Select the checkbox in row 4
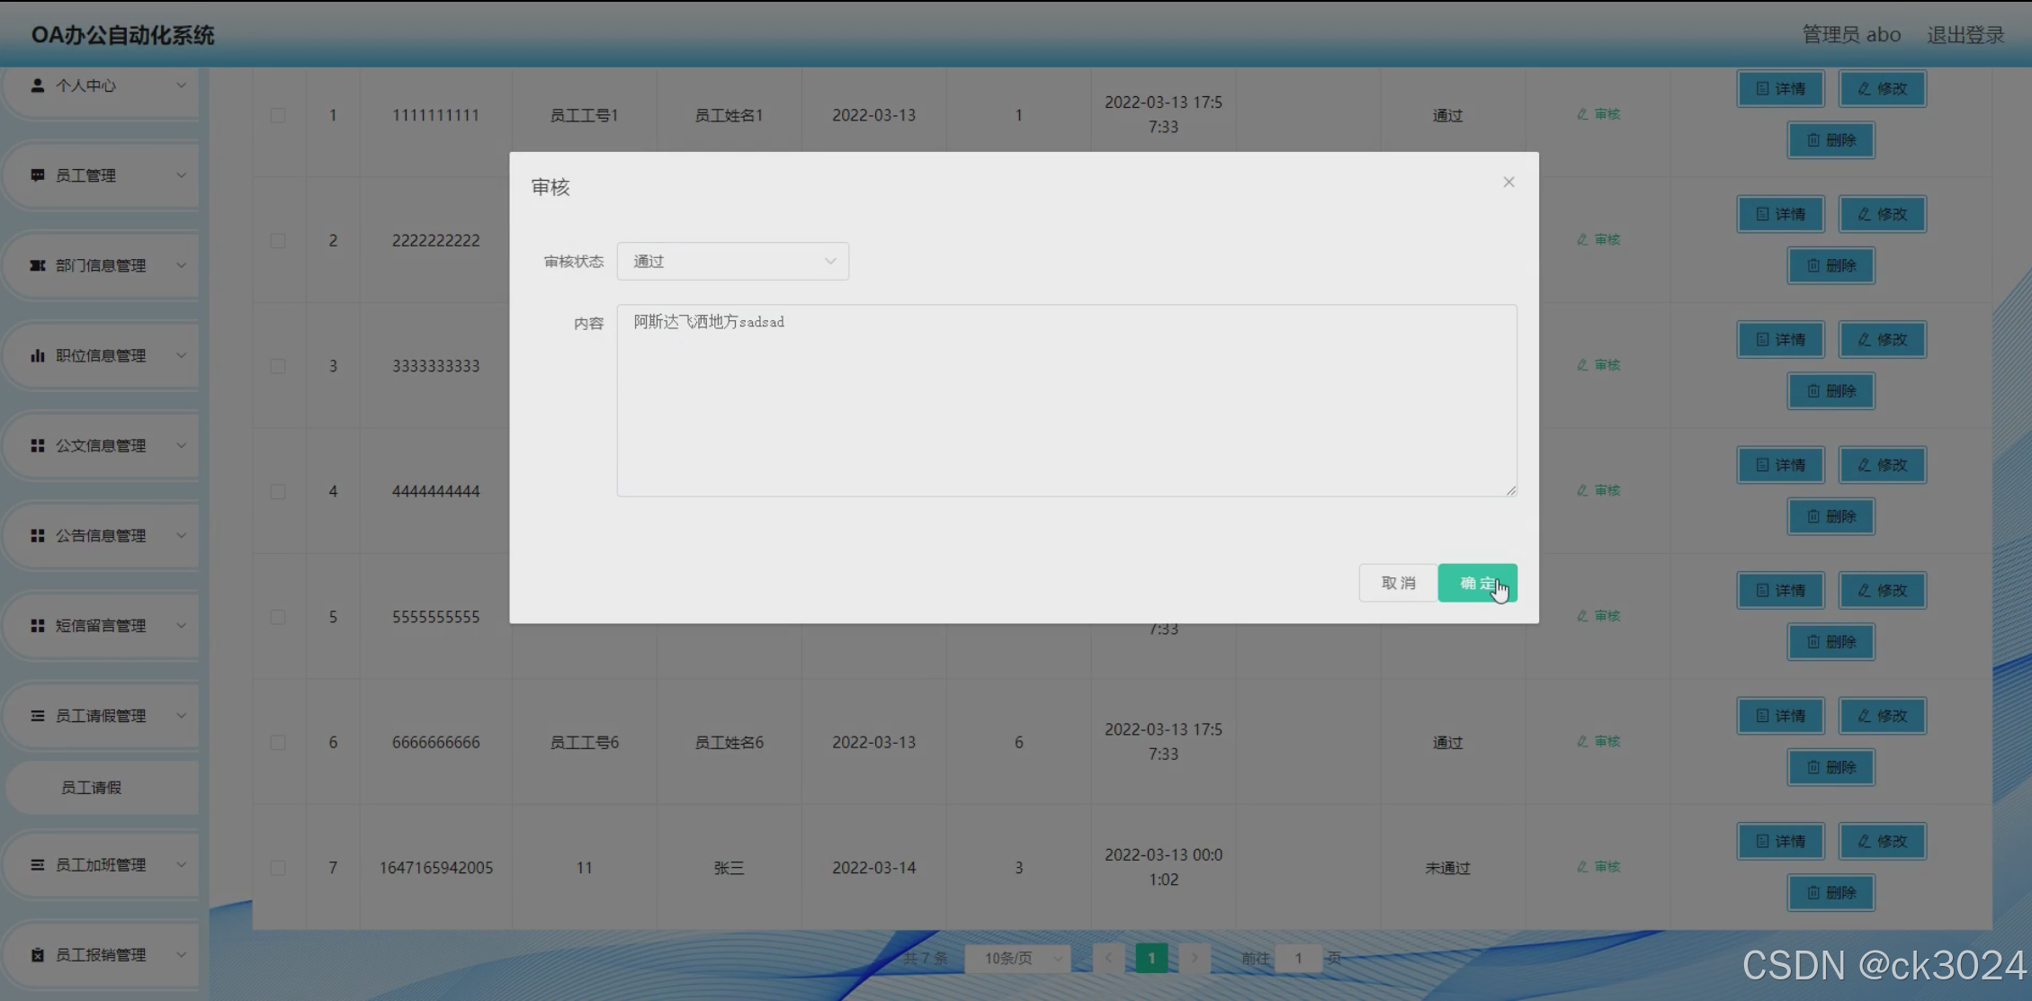2032x1001 pixels. click(278, 491)
